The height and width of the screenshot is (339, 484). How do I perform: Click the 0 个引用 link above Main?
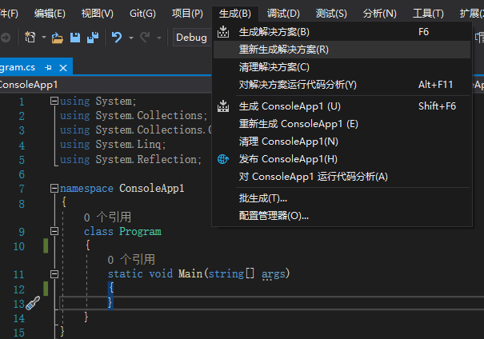[131, 259]
